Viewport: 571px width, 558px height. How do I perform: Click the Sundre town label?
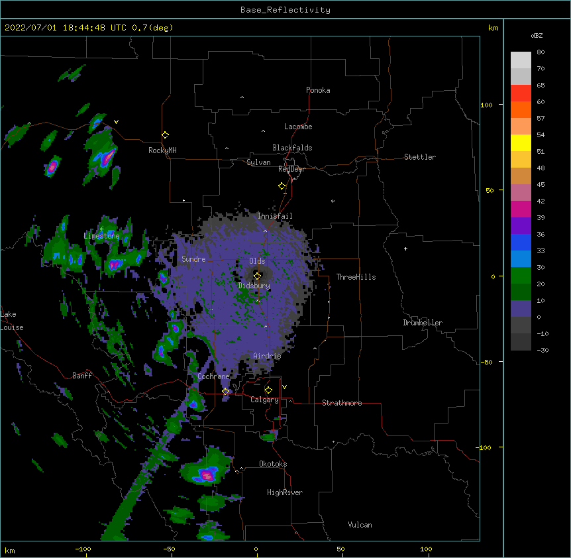click(193, 259)
